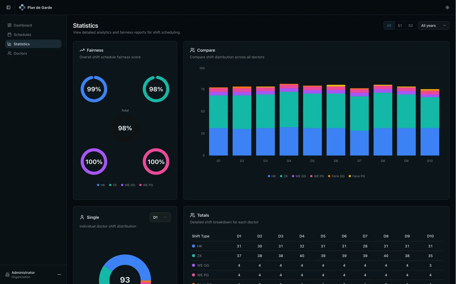The height and width of the screenshot is (284, 456).
Task: Click the Dashboard grid icon
Action: (x=9, y=25)
